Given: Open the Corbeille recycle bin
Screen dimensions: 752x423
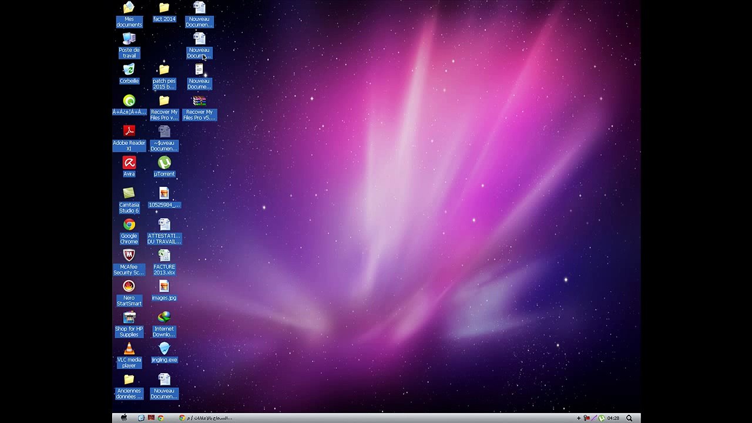Looking at the screenshot, I should (x=129, y=74).
